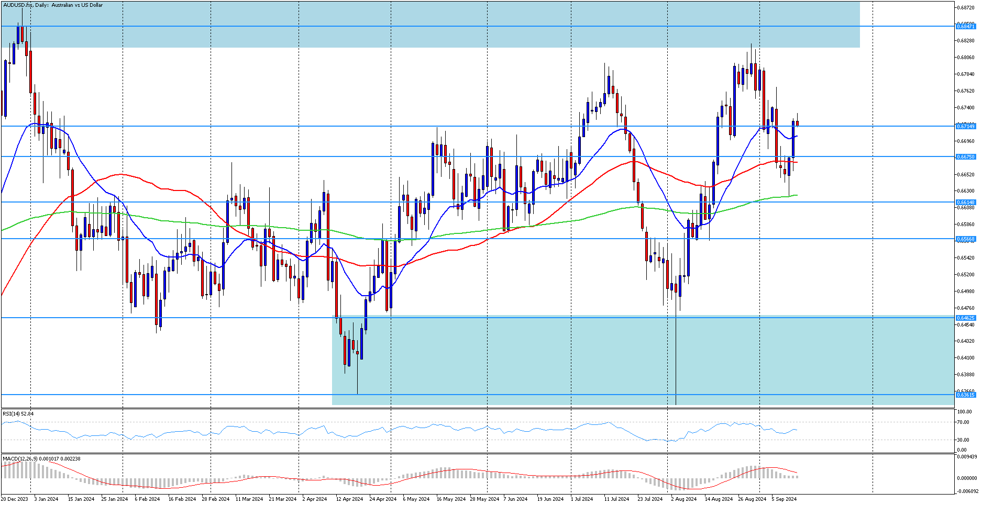Click the 0.68471 horizontal line price tag
Viewport: 982px width, 505px height.
[x=966, y=26]
